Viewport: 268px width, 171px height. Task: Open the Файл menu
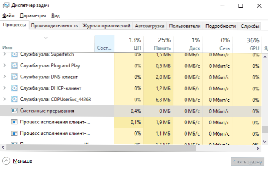[8, 15]
